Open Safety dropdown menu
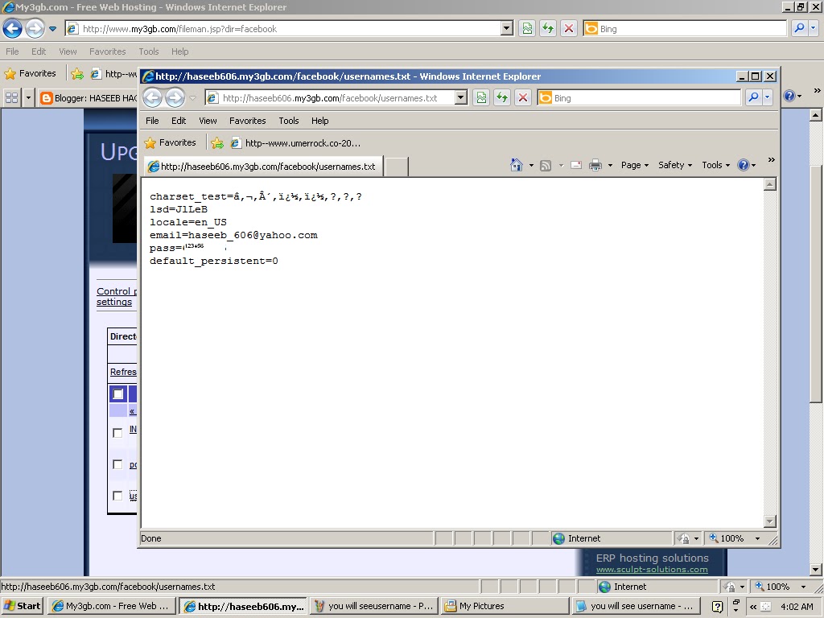 coord(675,165)
